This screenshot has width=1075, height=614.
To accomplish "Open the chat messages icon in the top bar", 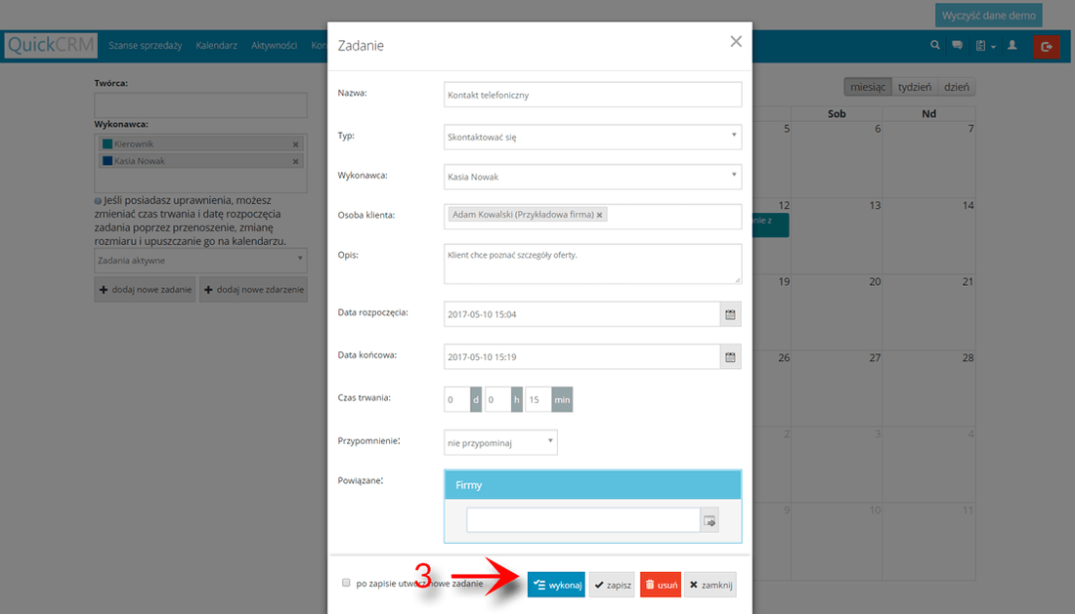I will click(x=957, y=45).
